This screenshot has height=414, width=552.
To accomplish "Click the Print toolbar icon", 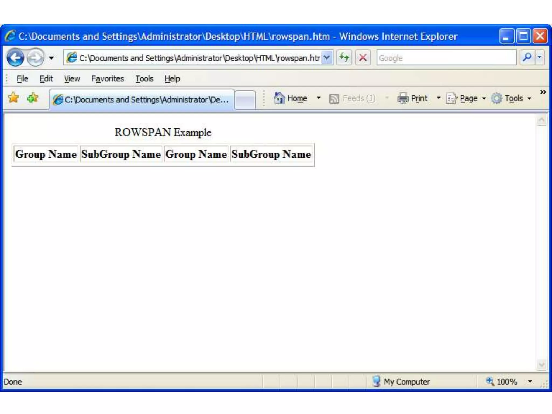I will [x=403, y=98].
